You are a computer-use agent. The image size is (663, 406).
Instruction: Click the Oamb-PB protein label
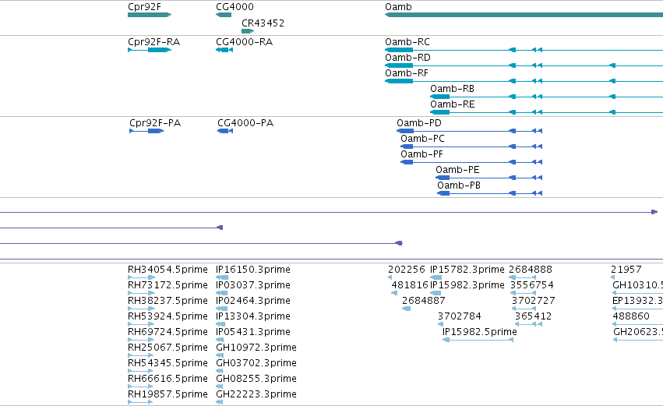coord(459,185)
